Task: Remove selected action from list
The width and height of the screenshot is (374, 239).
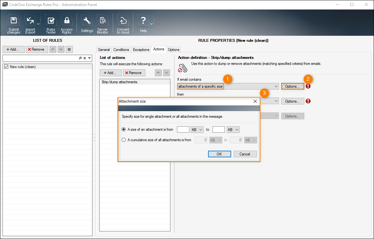Action: click(134, 73)
